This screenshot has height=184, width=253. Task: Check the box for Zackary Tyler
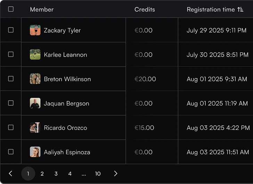point(11,30)
